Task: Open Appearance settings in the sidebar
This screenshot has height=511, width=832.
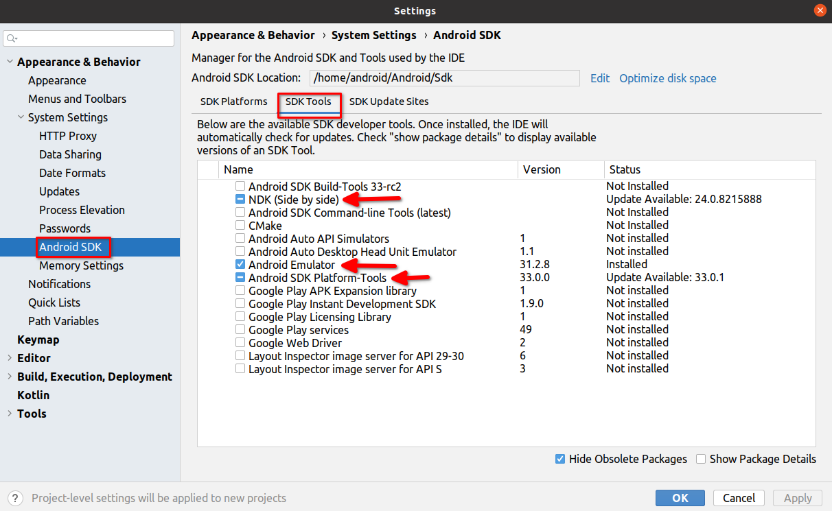Action: click(x=57, y=80)
